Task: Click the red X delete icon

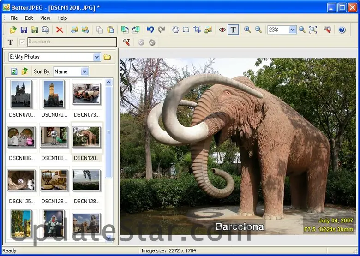Action: (x=60, y=30)
